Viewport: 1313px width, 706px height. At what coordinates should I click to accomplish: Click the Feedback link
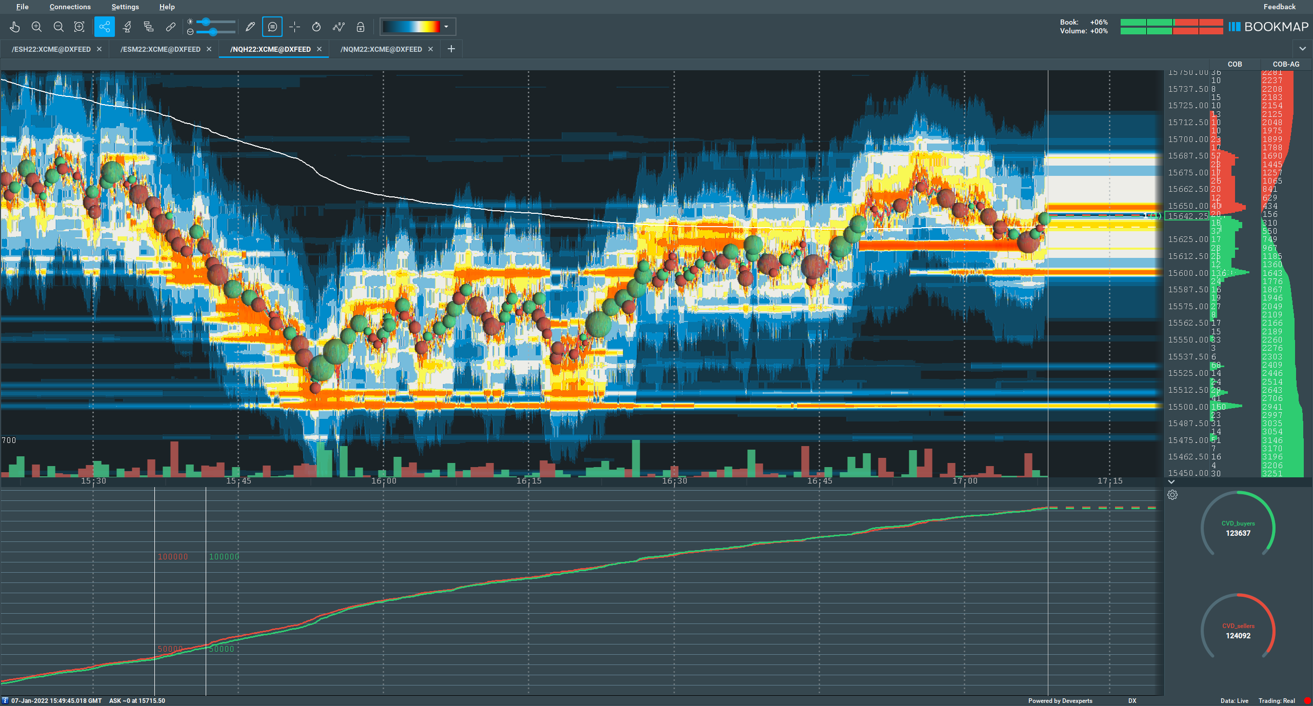(x=1279, y=7)
